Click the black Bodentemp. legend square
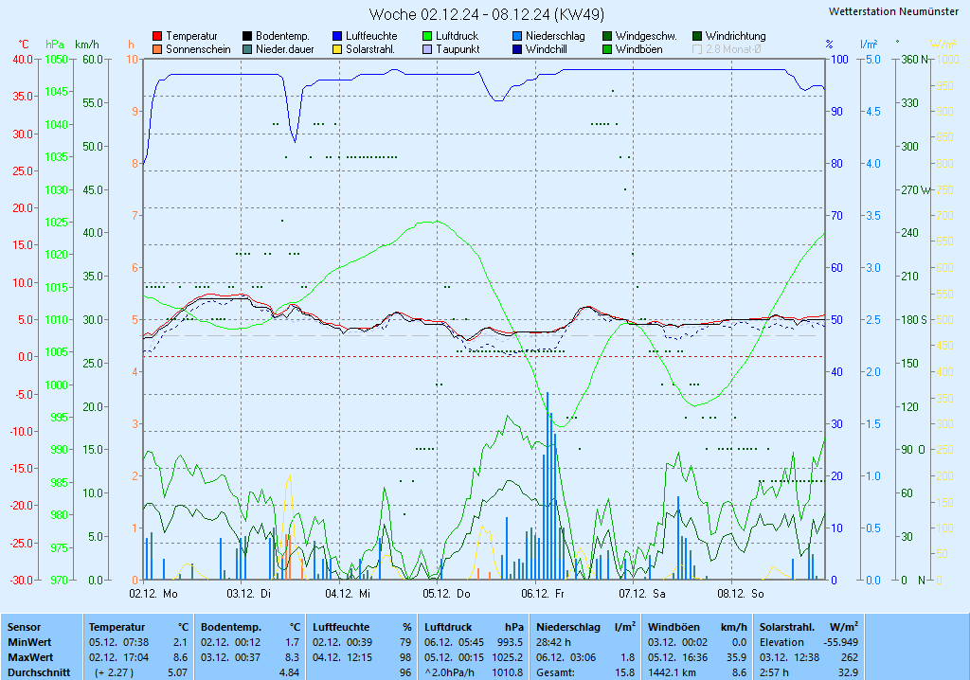 [247, 36]
